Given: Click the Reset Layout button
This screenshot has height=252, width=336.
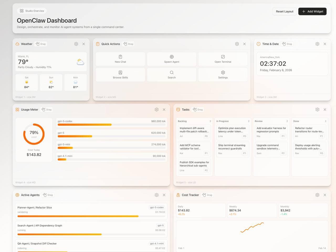Looking at the screenshot, I should point(285,11).
